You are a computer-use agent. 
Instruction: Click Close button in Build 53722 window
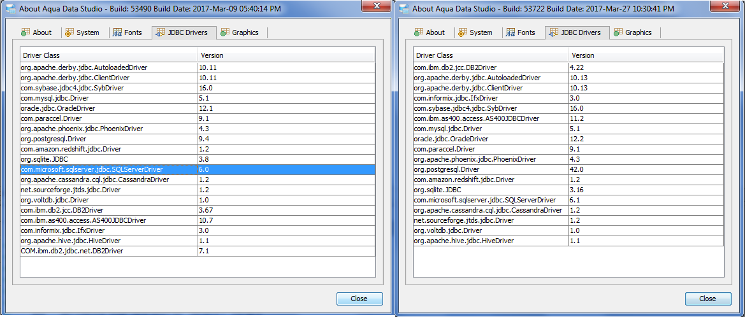(707, 299)
